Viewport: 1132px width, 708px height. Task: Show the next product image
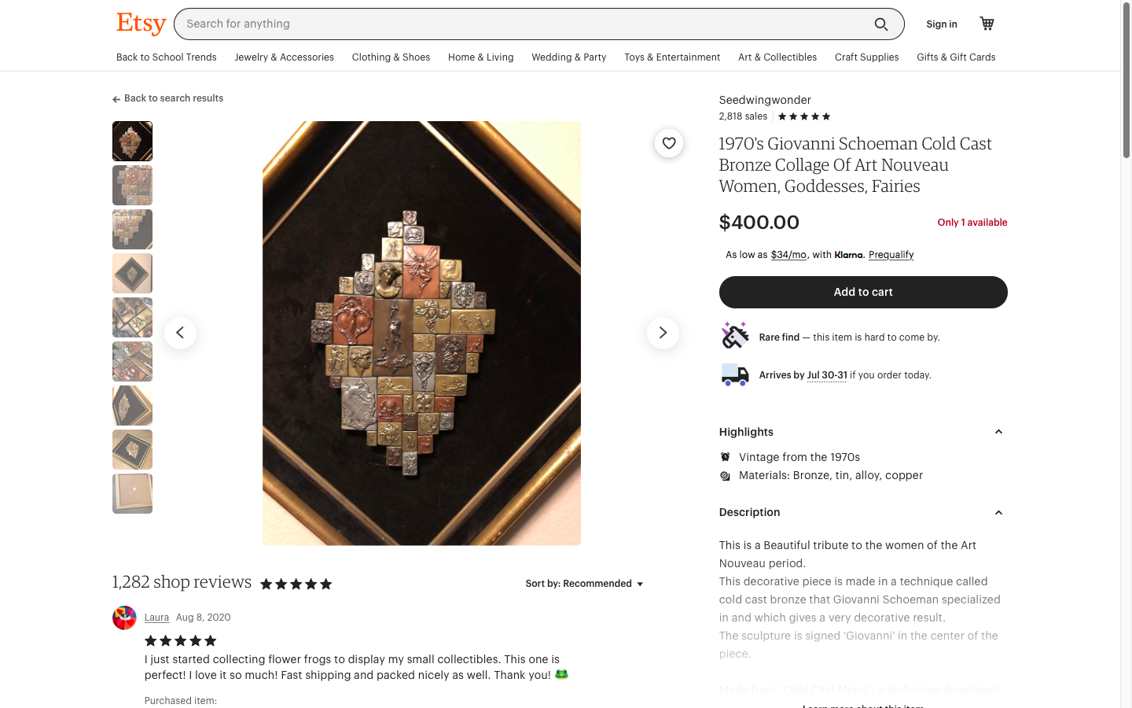pos(663,333)
